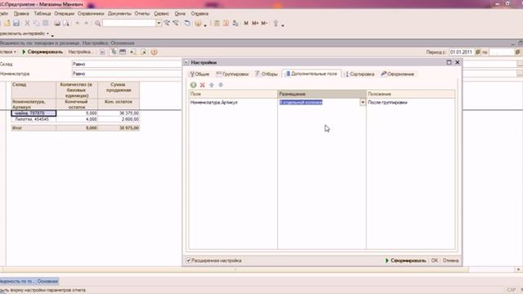Click the После группировки cell
This screenshot has width=523, height=294.
click(x=410, y=102)
